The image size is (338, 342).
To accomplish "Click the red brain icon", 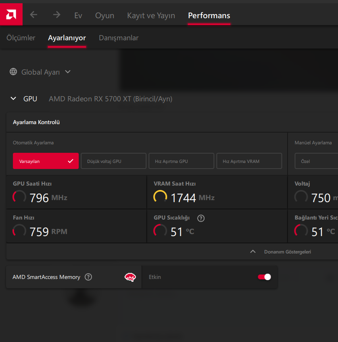I will click(130, 277).
